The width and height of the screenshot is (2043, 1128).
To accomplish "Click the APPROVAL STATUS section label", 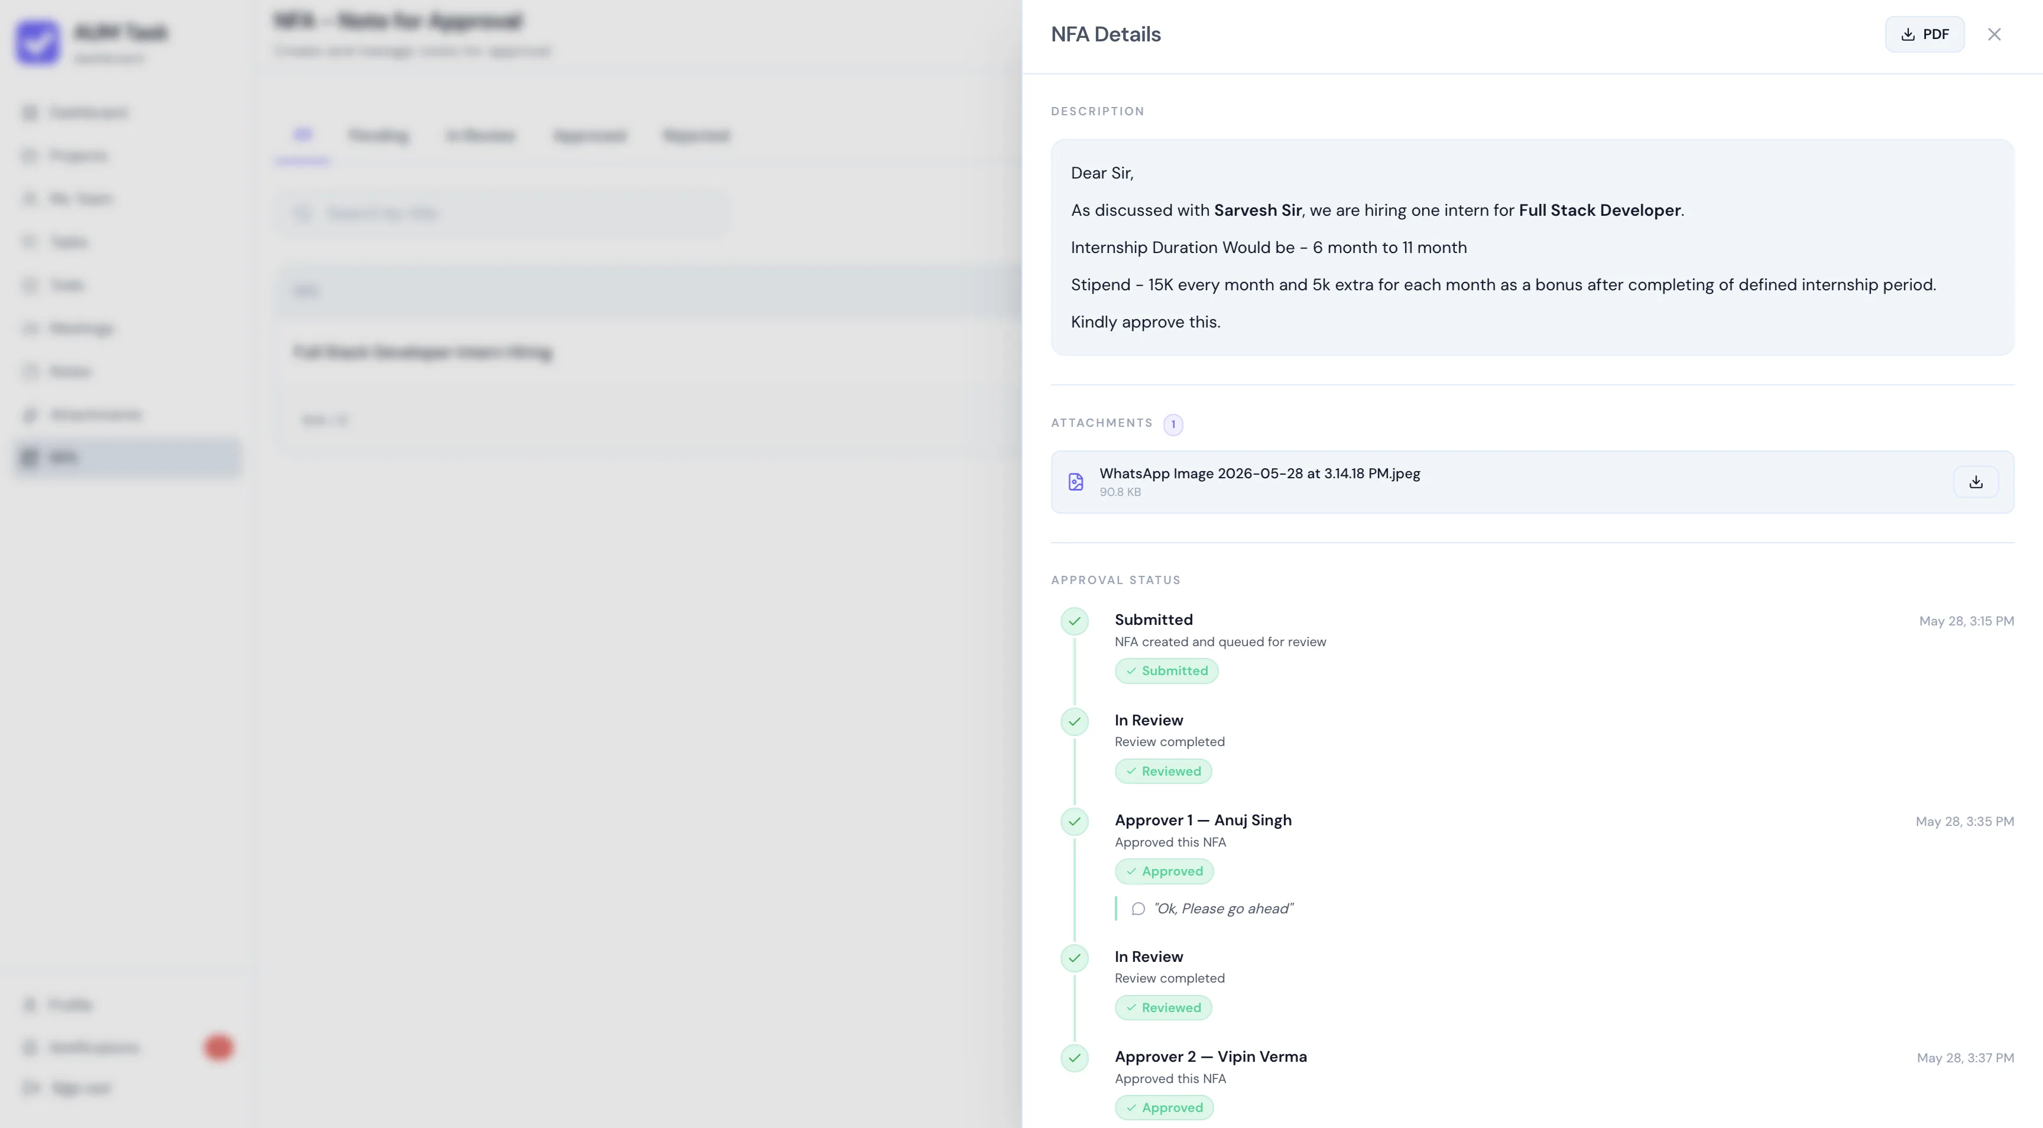I will [1116, 580].
